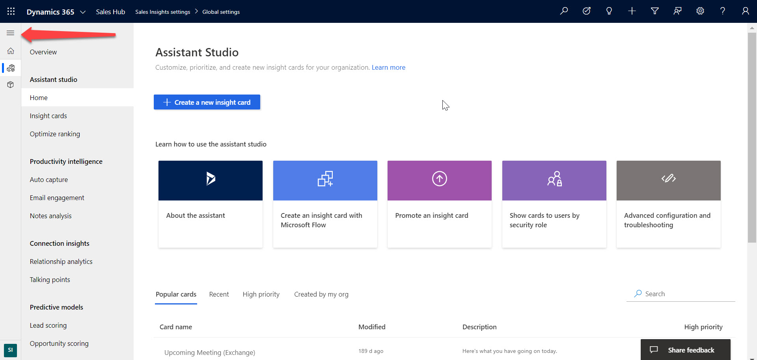This screenshot has width=757, height=360.
Task: Open Notes analysis settings
Action: point(51,216)
